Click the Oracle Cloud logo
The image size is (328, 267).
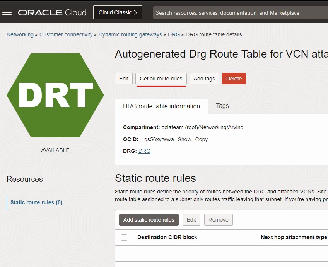click(x=52, y=12)
